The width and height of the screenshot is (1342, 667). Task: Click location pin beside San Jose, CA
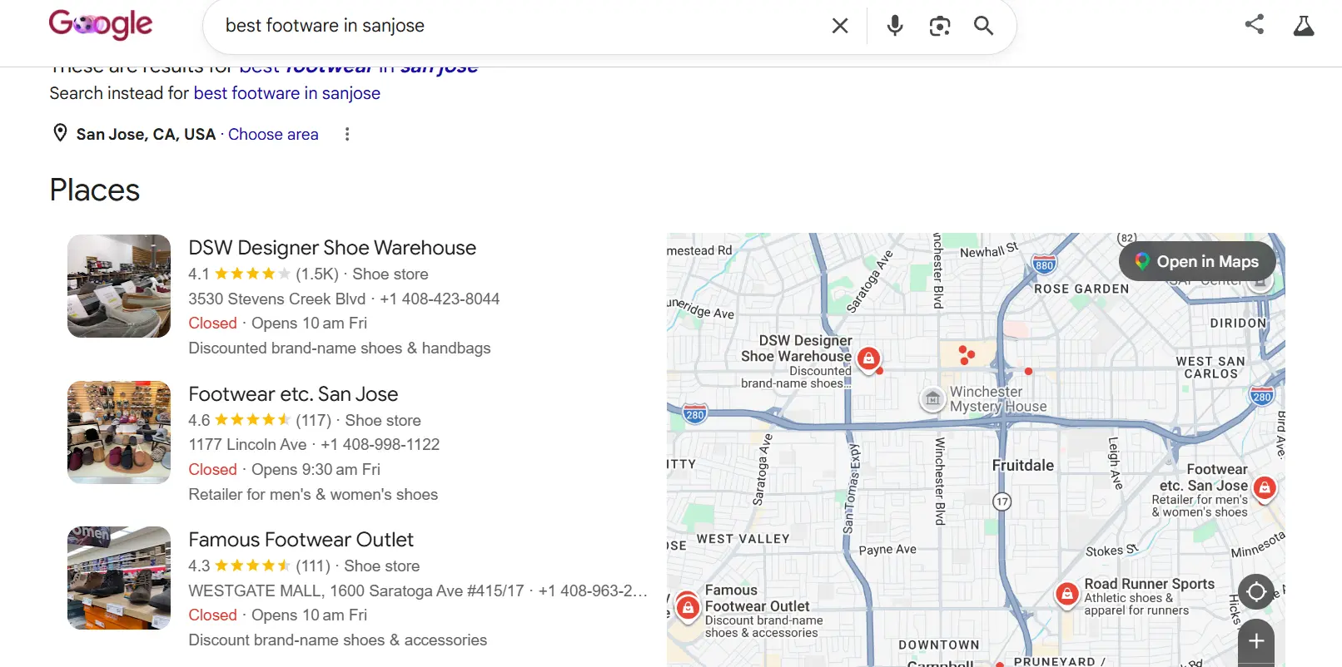click(x=60, y=133)
